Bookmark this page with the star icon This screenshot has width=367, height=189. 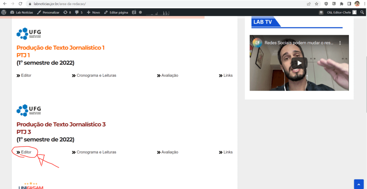pyautogui.click(x=316, y=4)
